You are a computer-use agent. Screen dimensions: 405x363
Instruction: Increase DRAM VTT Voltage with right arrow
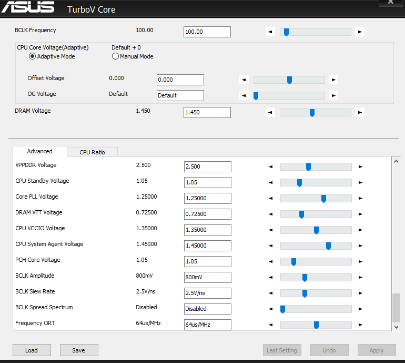point(361,214)
